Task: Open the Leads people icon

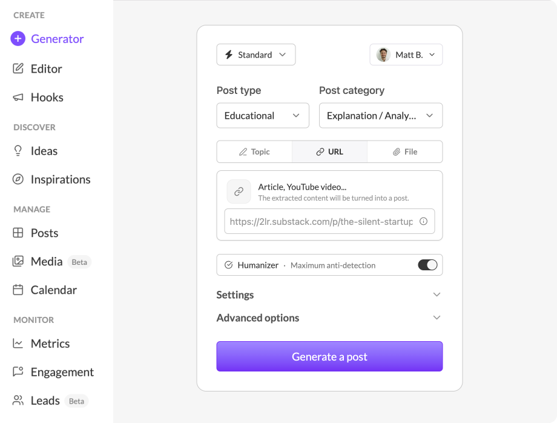Action: (x=18, y=400)
